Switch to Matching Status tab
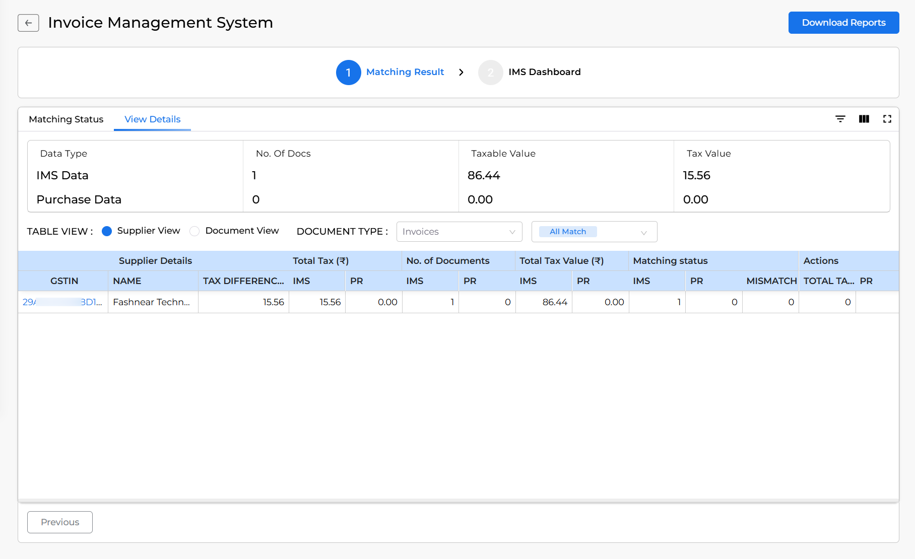The width and height of the screenshot is (915, 559). [66, 119]
